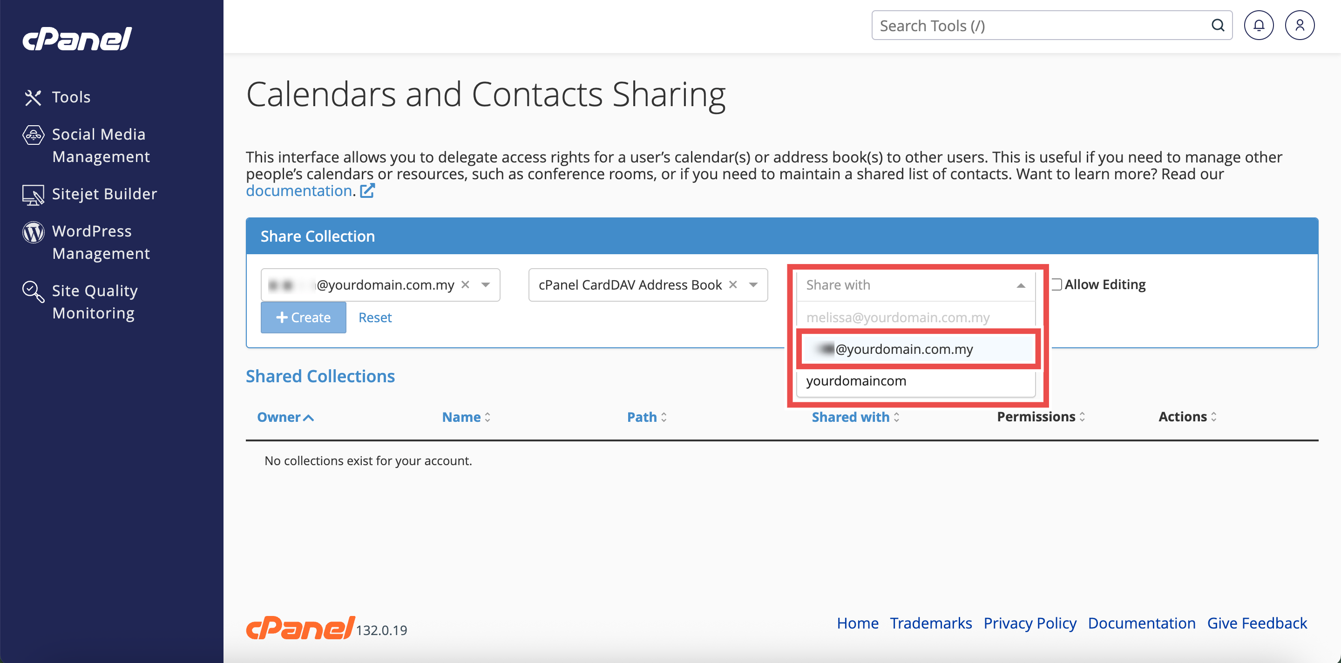The height and width of the screenshot is (663, 1341).
Task: Click the Create button
Action: tap(303, 318)
